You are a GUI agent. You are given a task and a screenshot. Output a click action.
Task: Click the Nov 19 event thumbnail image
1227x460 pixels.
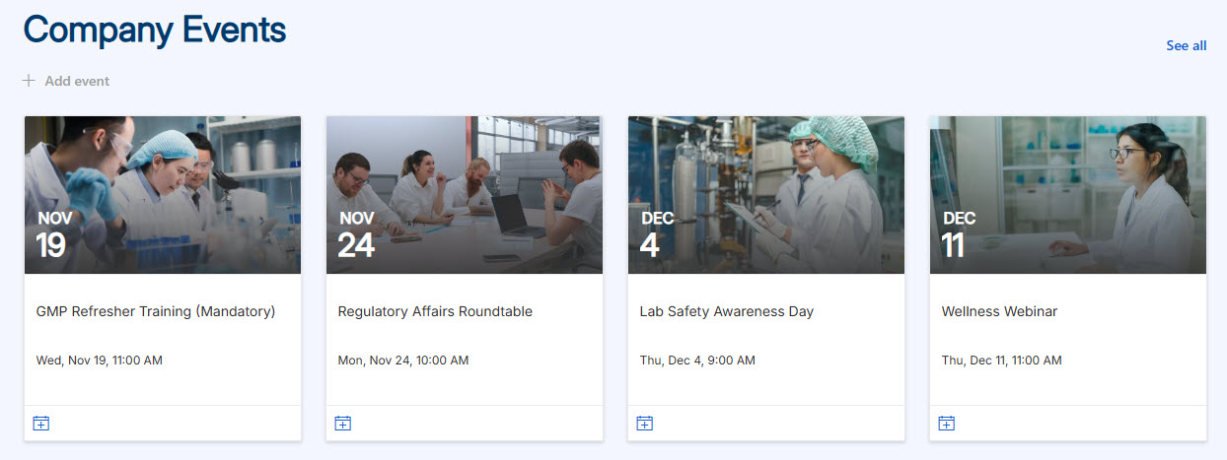163,195
